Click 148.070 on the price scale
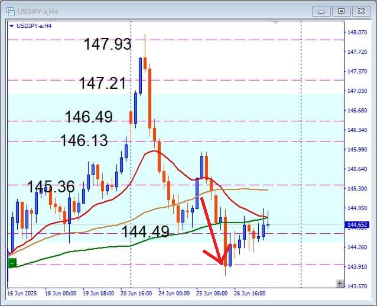This screenshot has height=306, width=377. click(357, 33)
